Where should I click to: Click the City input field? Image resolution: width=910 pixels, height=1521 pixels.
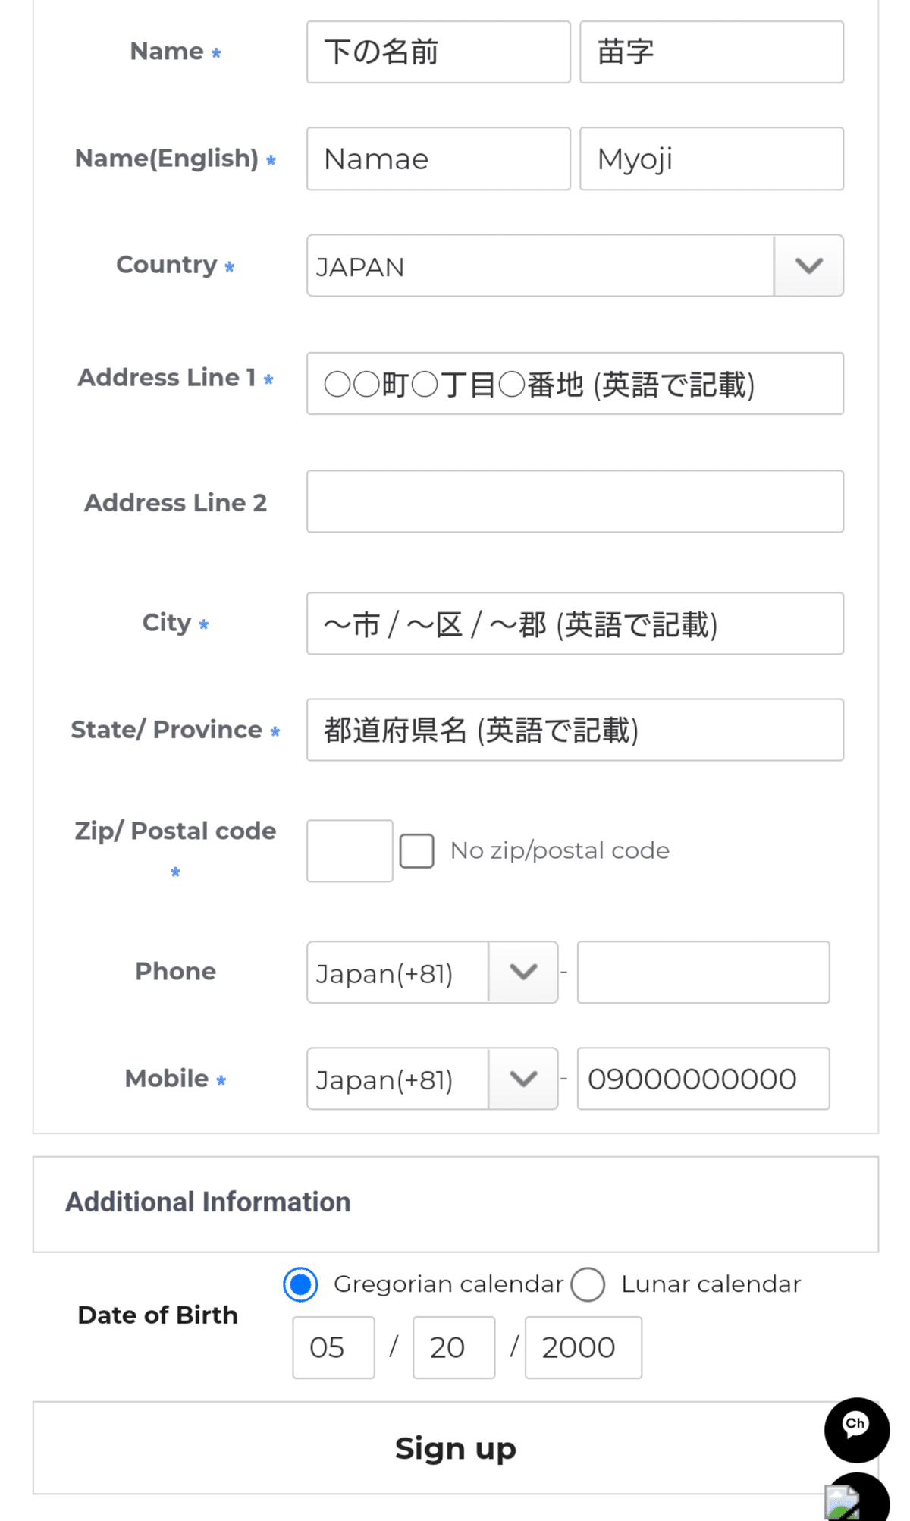point(575,624)
